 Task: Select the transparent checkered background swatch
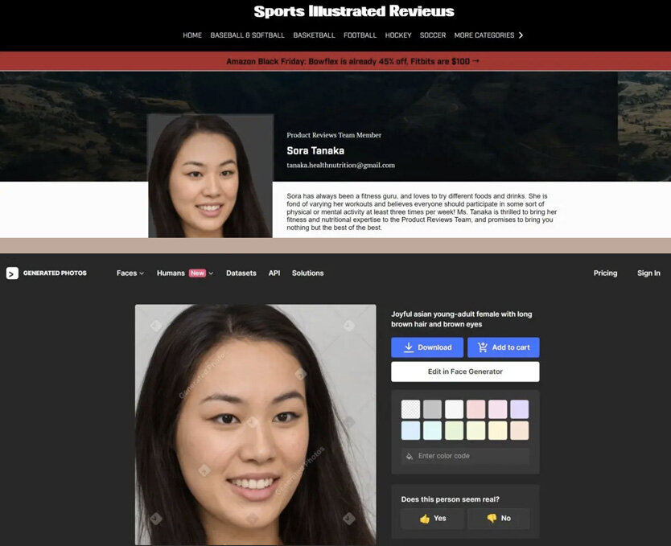410,409
